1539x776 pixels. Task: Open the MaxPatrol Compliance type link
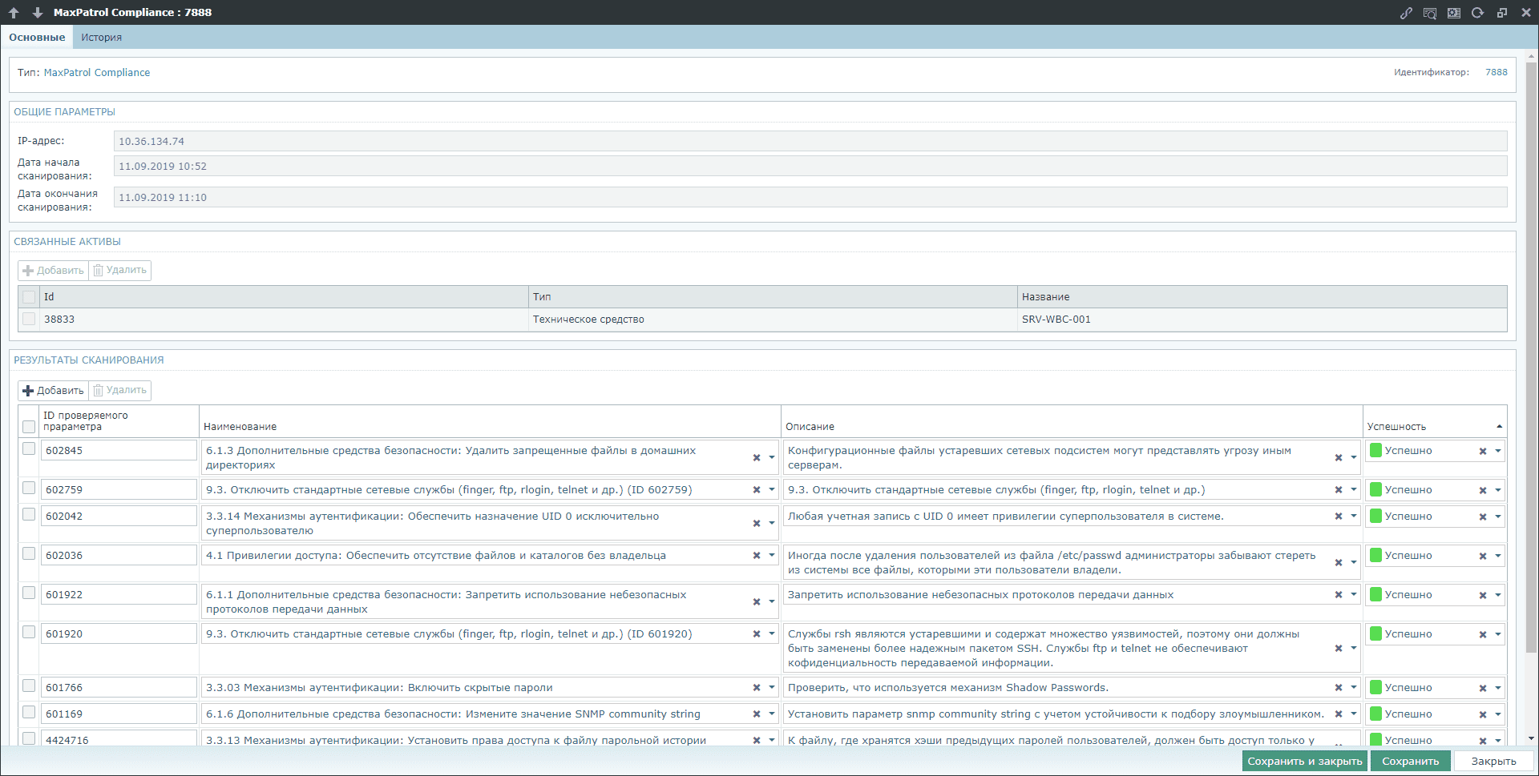(97, 73)
